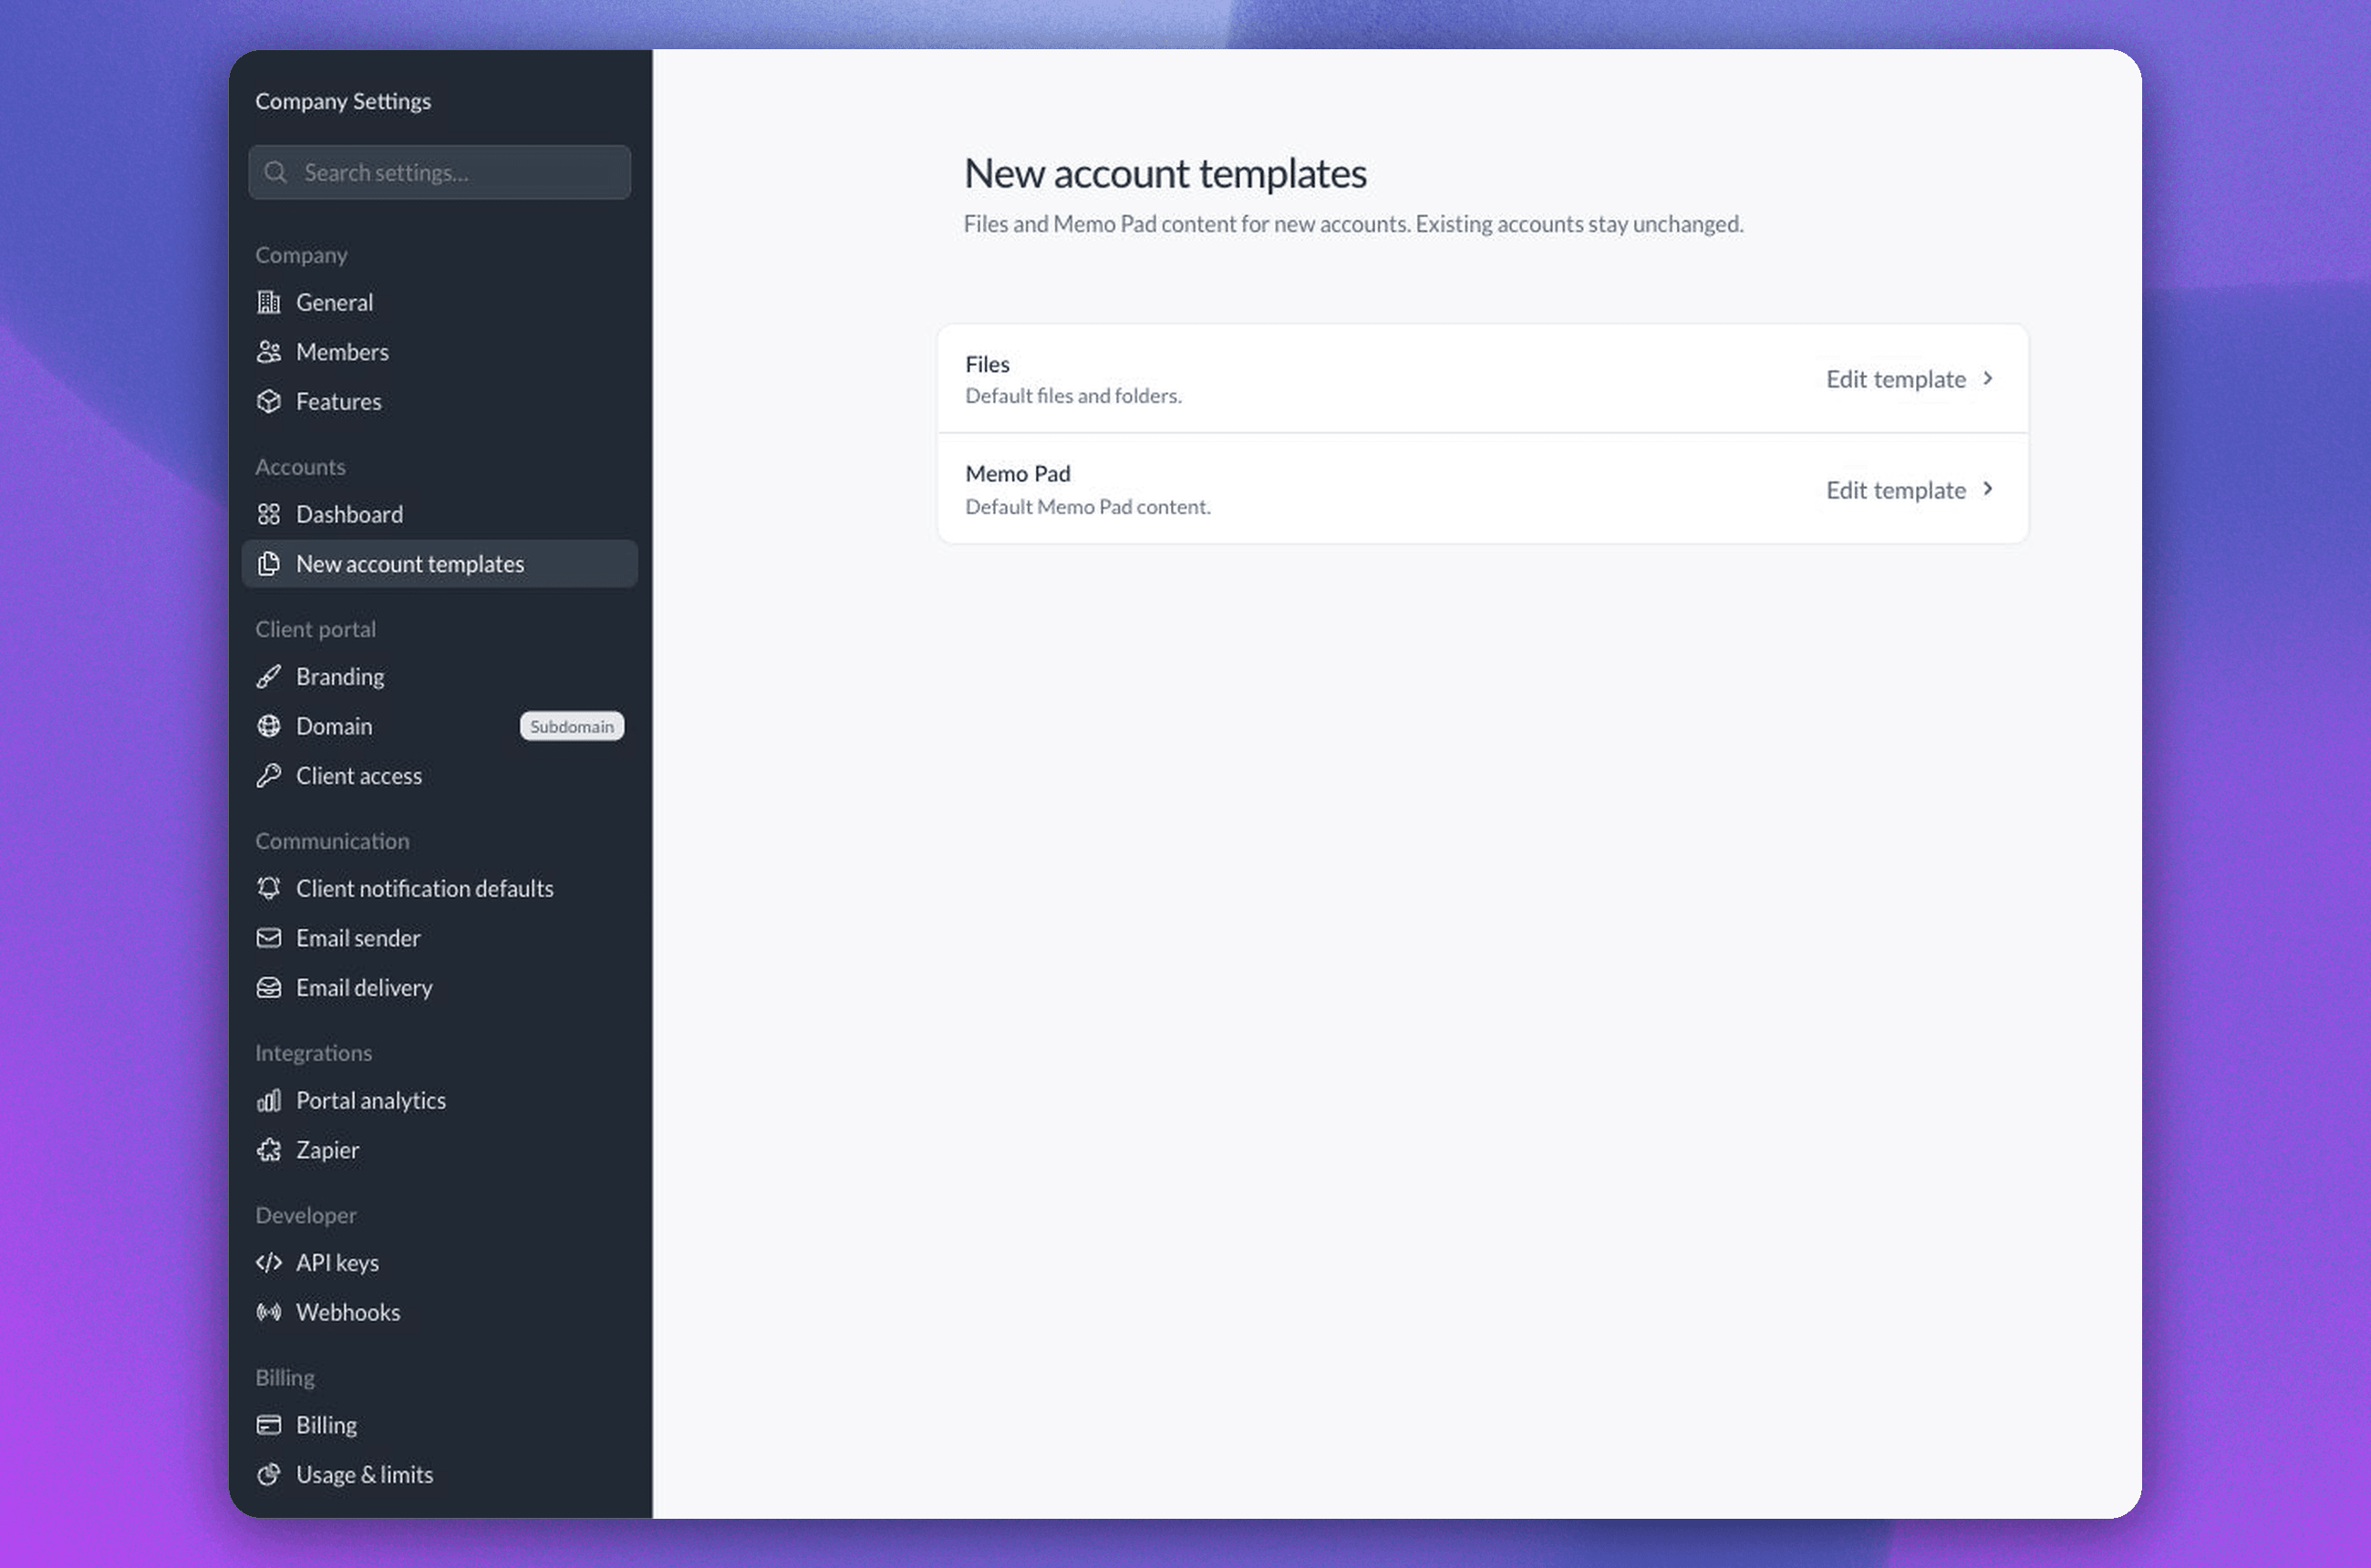Viewport: 2371px width, 1568px height.
Task: Open Email delivery page
Action: point(440,988)
